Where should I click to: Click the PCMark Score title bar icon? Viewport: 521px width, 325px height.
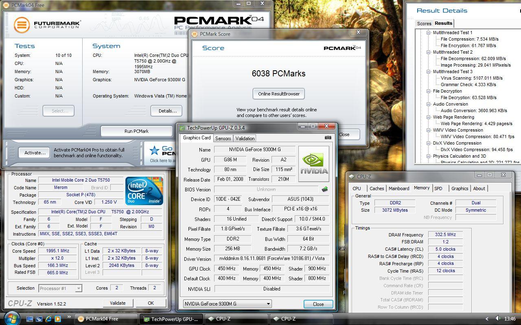195,34
